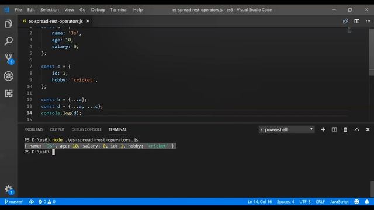The height and width of the screenshot is (210, 374).
Task: Split the terminal panel
Action: pos(334,129)
